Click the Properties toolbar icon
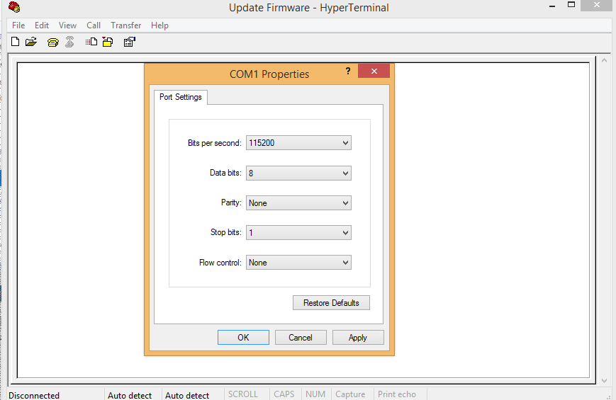The image size is (616, 400). point(129,42)
